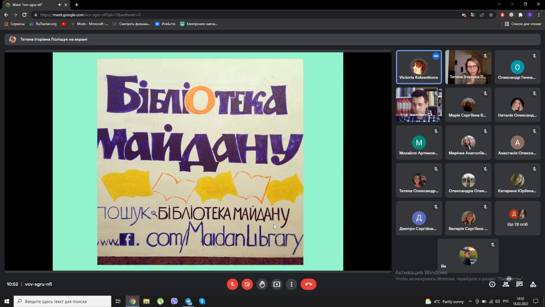Open 'Список для чтения' reading list

click(522, 24)
